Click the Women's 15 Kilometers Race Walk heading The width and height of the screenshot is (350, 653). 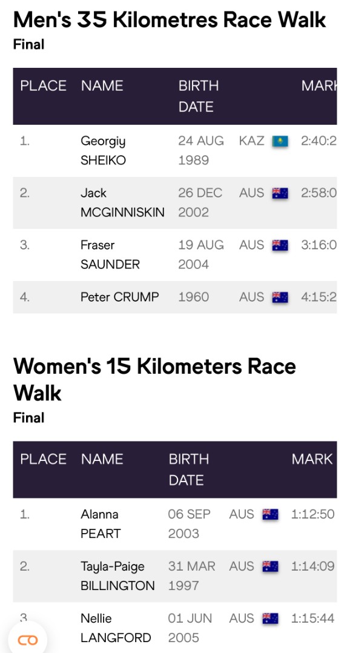(154, 379)
